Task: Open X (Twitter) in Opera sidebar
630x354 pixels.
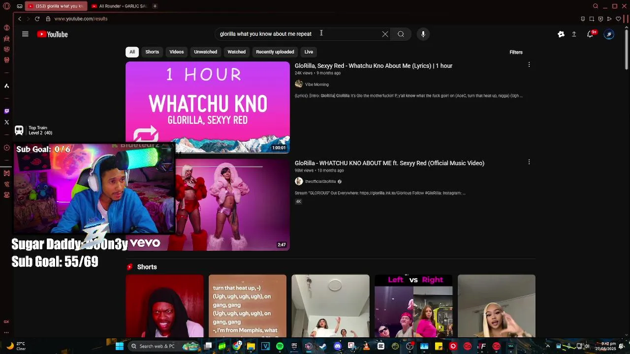Action: point(6,122)
